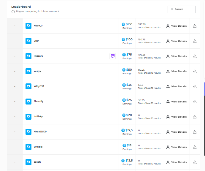Select player name Nooh_0
Viewport: 205px width, 171px height.
point(38,26)
